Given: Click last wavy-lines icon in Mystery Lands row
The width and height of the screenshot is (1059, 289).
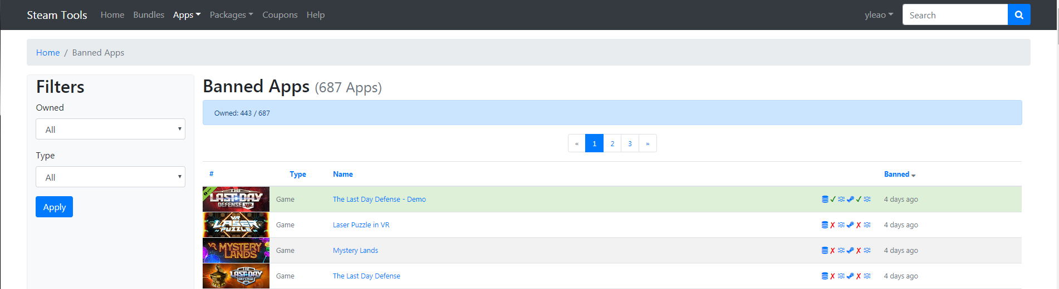Looking at the screenshot, I should [867, 250].
